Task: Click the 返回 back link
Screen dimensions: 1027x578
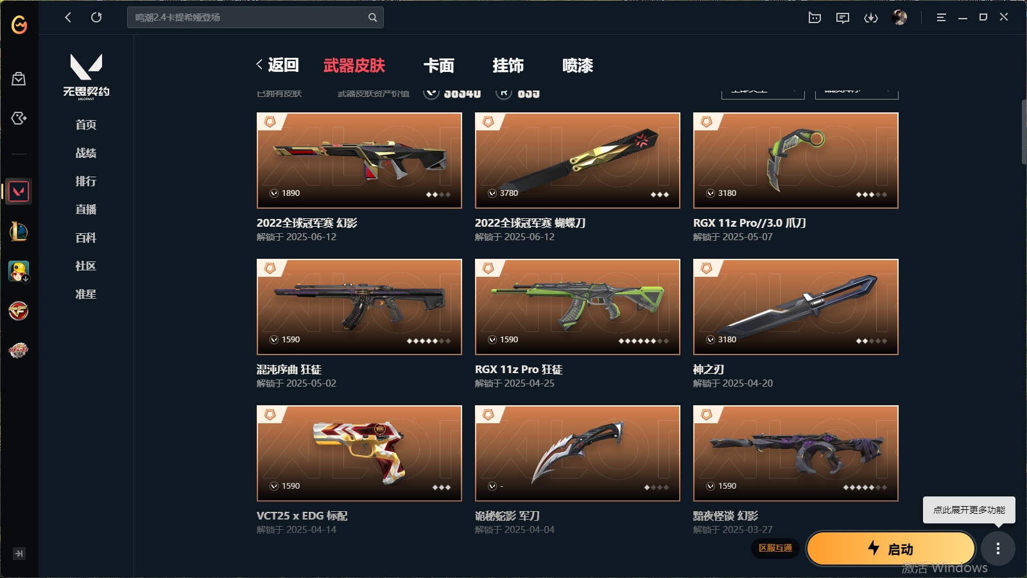Action: click(277, 65)
